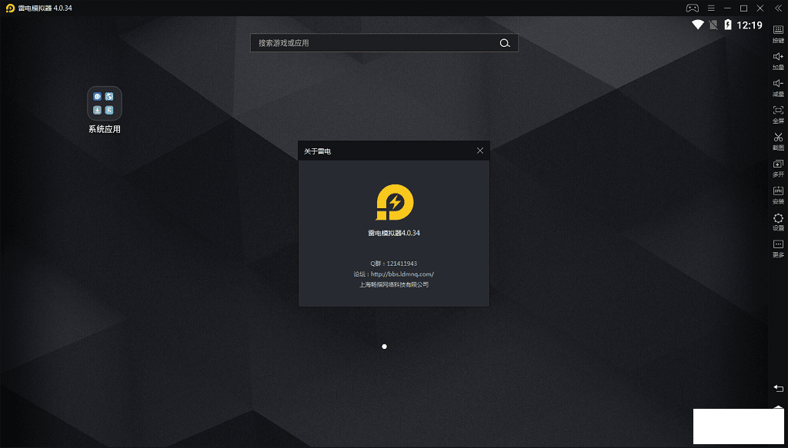Install an APK via the 安装 icon
This screenshot has height=448, width=788.
778,194
